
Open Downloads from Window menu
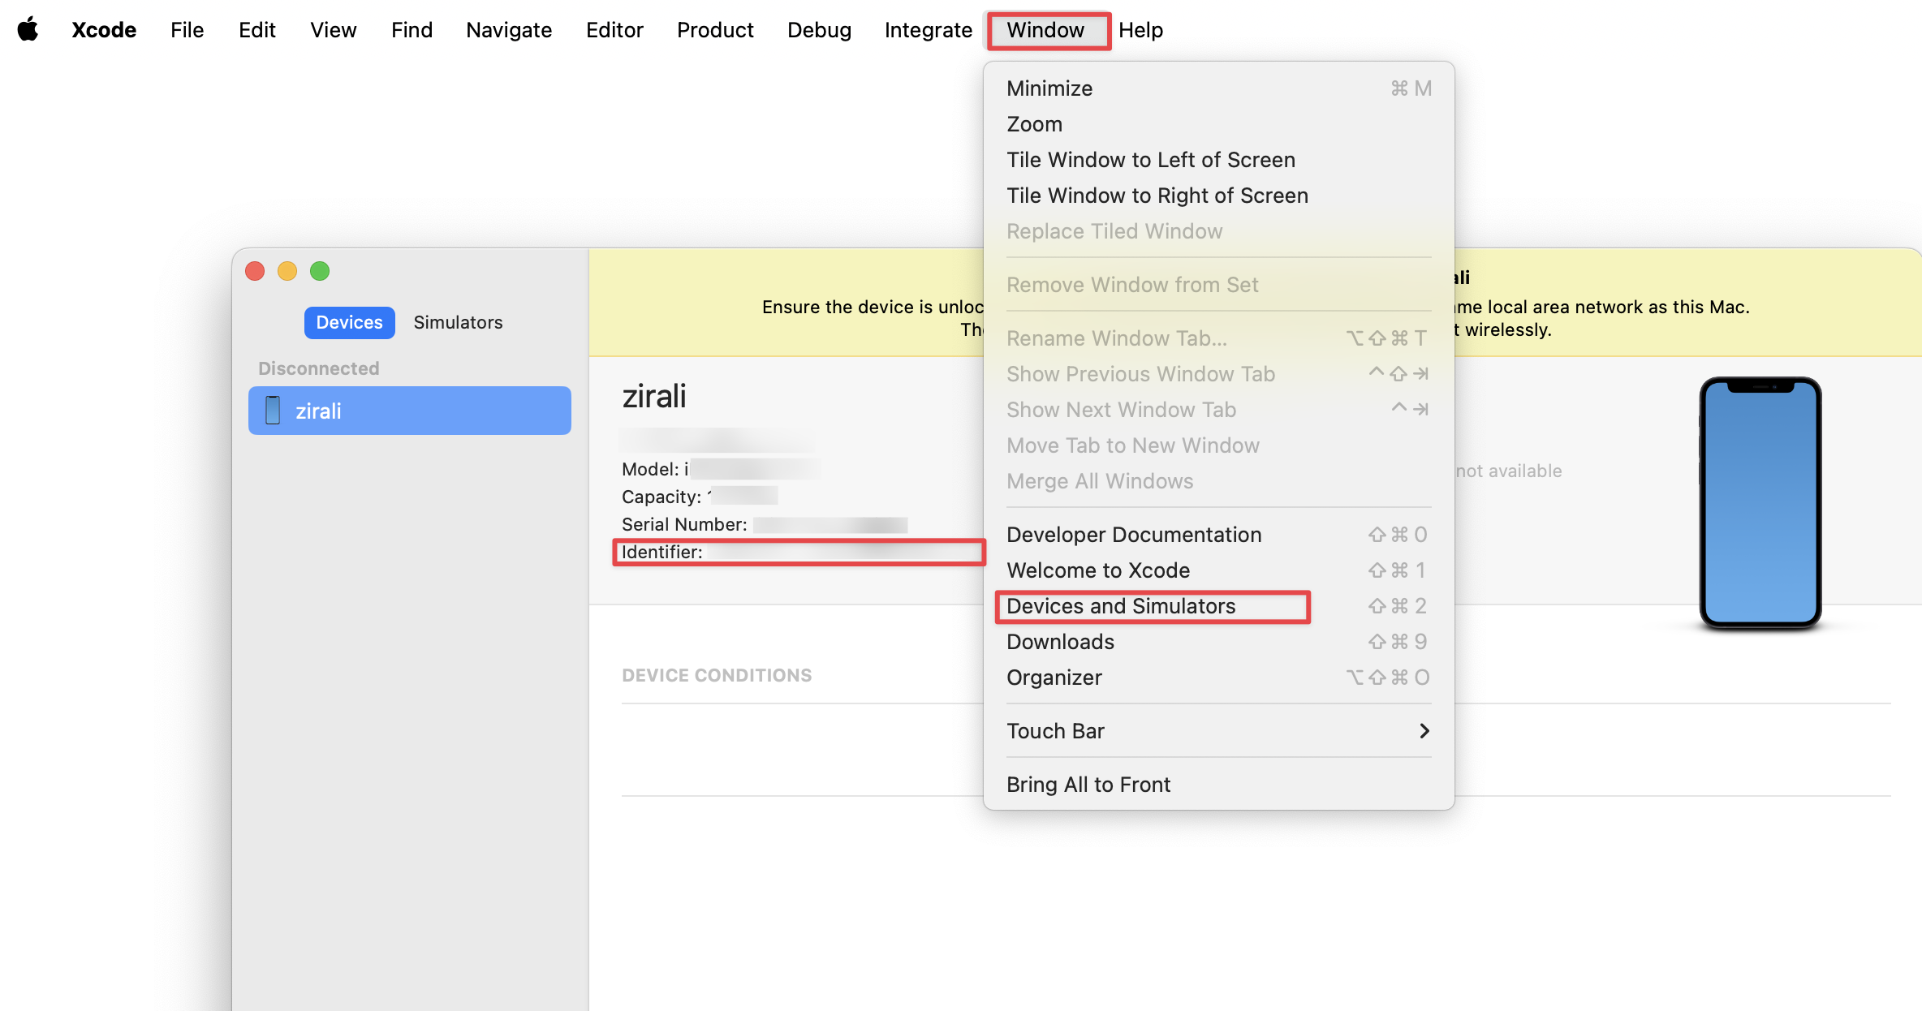[1218, 642]
